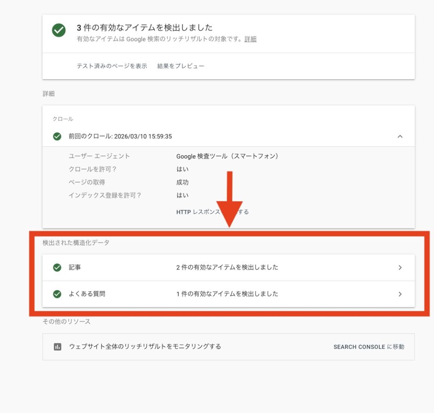
Task: Expand 記事 details using the right chevron
Action: click(400, 268)
